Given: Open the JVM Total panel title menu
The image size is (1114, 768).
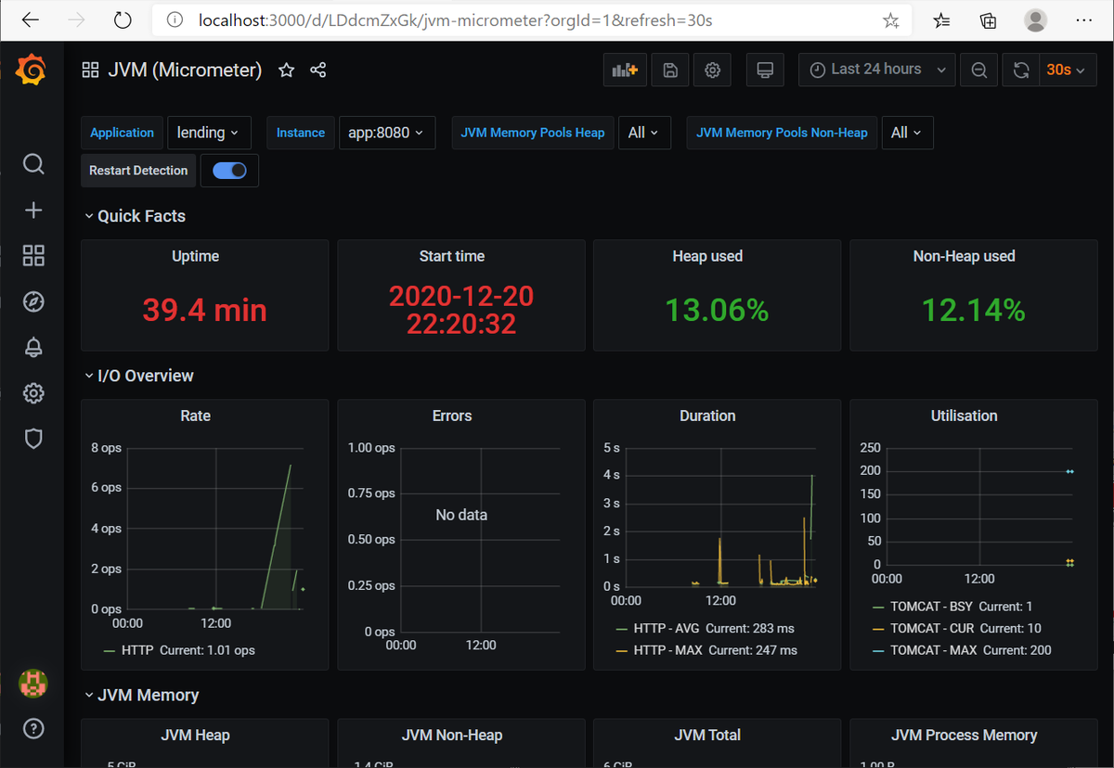Looking at the screenshot, I should click(x=707, y=735).
